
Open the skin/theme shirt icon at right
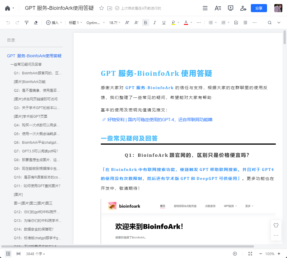[276, 225]
